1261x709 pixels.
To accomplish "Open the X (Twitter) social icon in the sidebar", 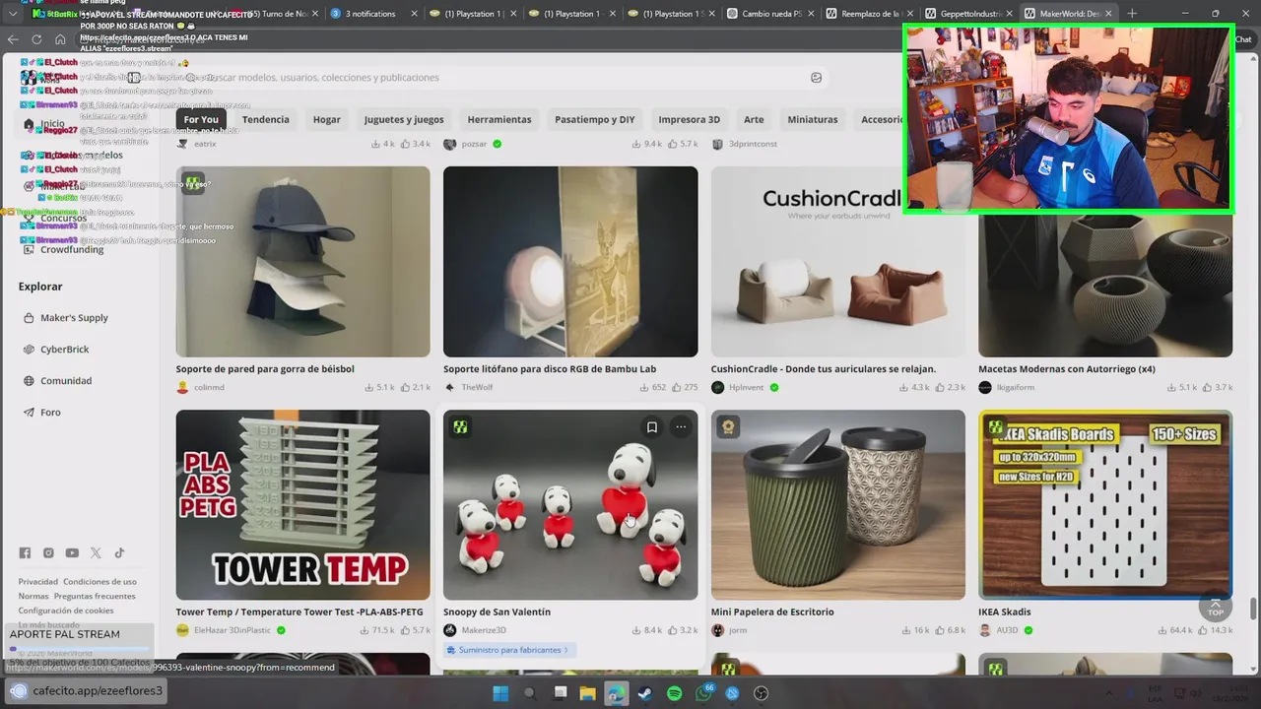I will (96, 553).
